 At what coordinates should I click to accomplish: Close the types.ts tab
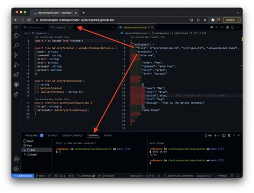pyautogui.click(x=70, y=27)
